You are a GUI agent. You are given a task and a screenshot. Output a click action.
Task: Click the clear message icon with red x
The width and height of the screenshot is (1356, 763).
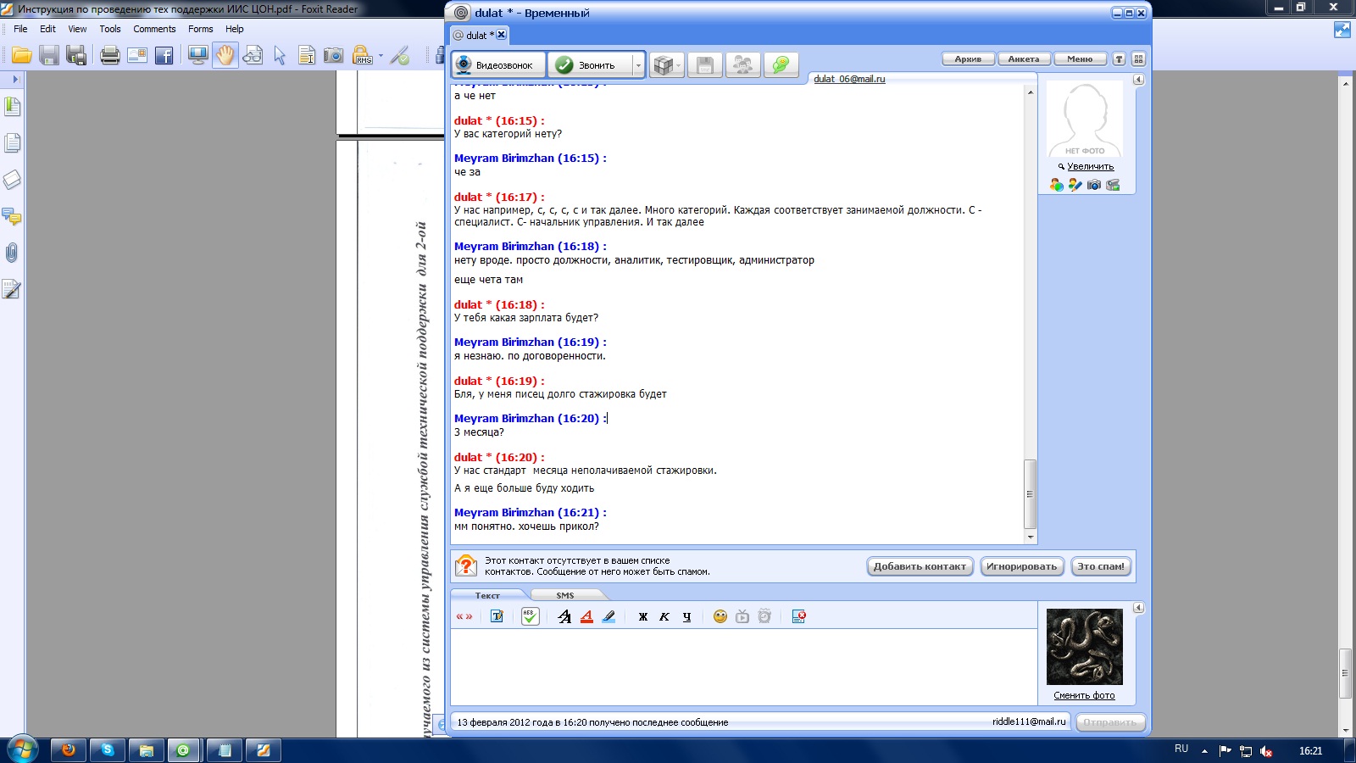pyautogui.click(x=798, y=616)
